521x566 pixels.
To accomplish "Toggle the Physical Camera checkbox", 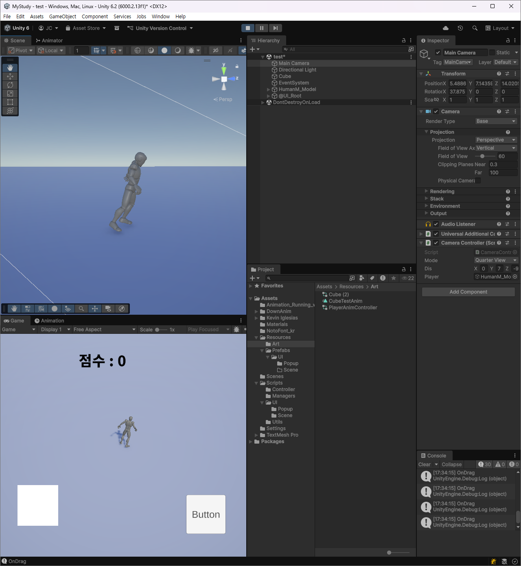I will [x=478, y=181].
